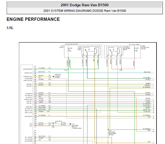Click the 'FUEL PUMP RELAY' label
This screenshot has height=144, width=165.
[x=79, y=48]
